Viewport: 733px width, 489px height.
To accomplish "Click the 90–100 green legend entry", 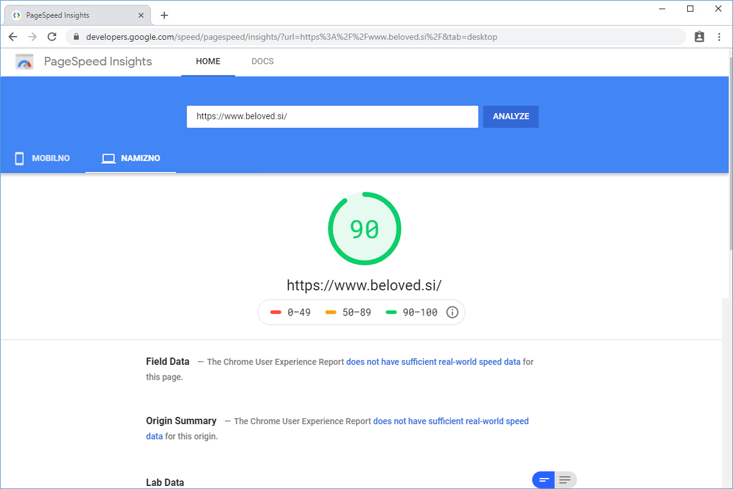I will pyautogui.click(x=412, y=312).
